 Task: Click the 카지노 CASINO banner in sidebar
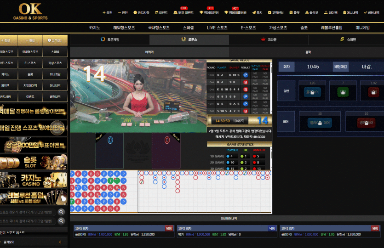pyautogui.click(x=34, y=180)
